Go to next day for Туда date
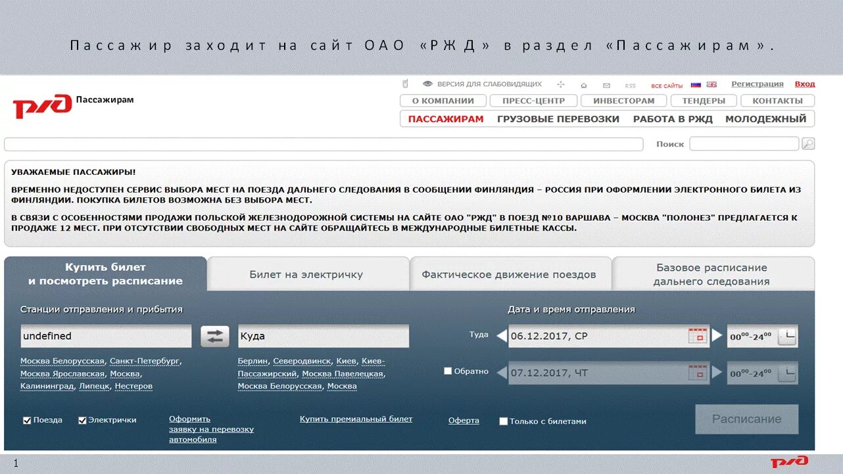Viewport: 843px width, 474px height. point(717,335)
